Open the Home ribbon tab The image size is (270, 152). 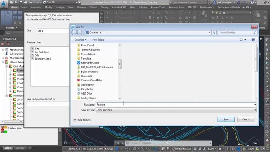(x=14, y=7)
